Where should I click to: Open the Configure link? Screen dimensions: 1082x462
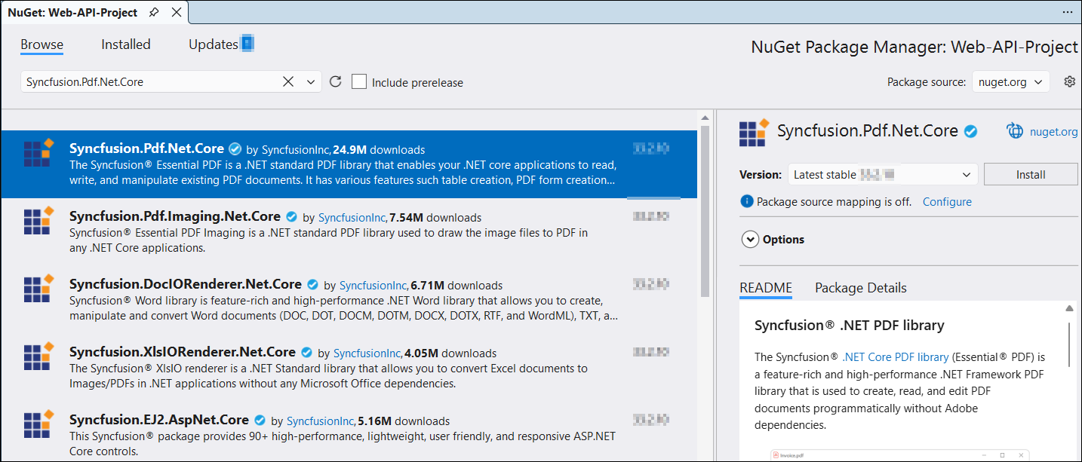[947, 202]
